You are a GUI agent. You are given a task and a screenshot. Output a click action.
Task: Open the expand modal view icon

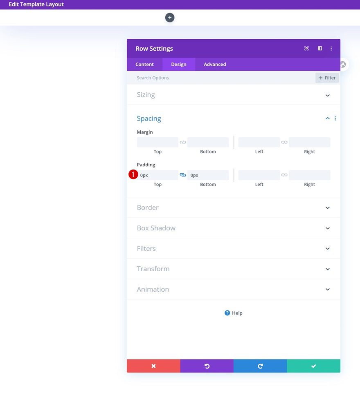306,48
